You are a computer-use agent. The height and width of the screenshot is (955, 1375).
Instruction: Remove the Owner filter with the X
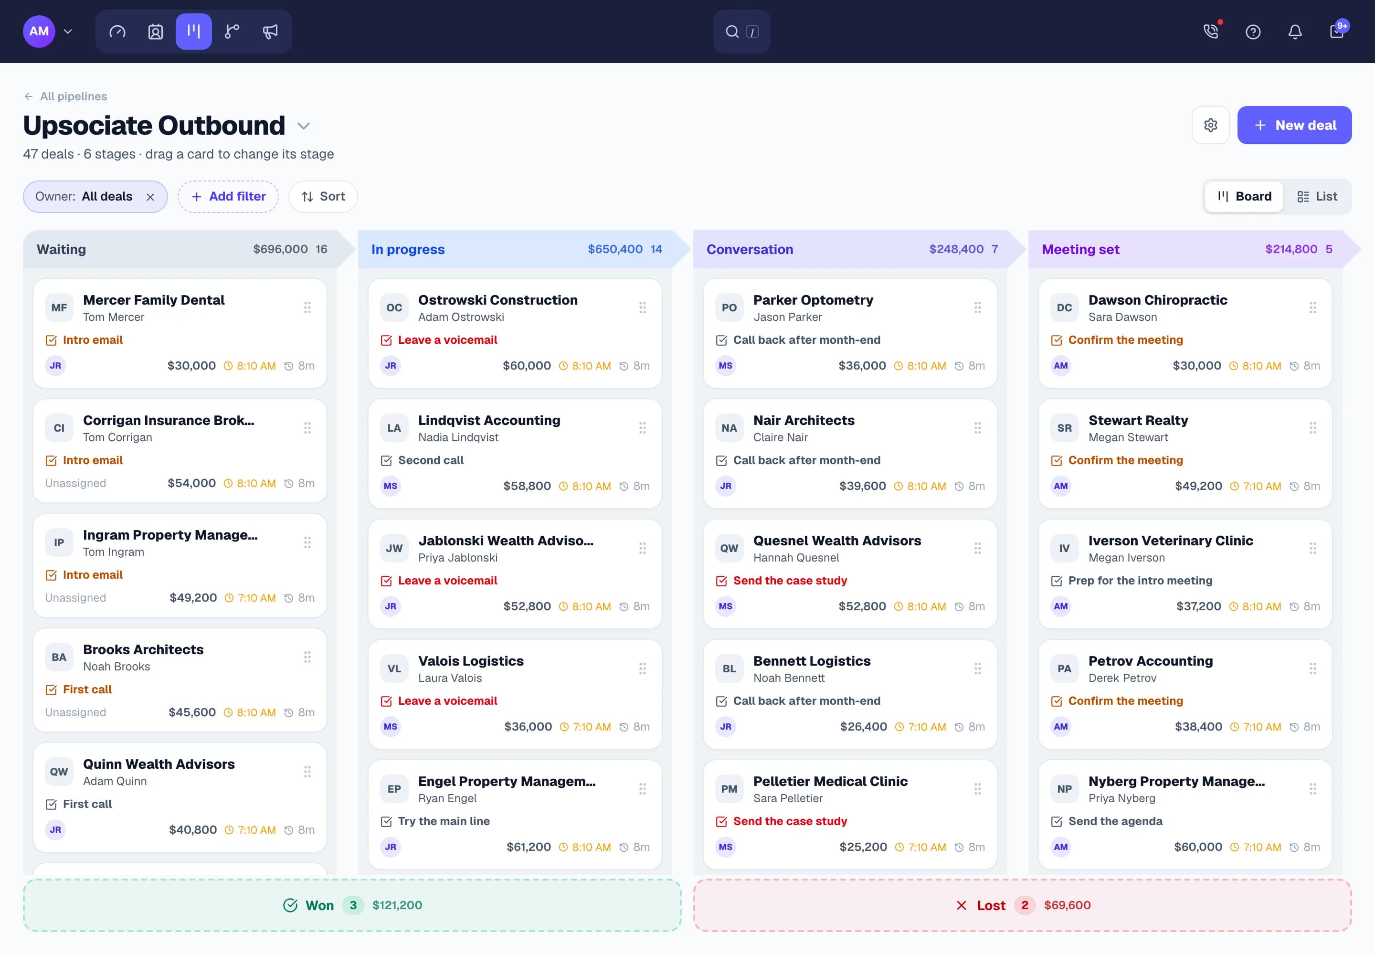(x=150, y=197)
